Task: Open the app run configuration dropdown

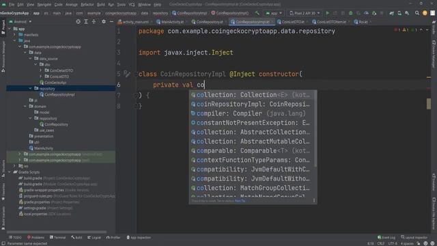Action: (274, 13)
